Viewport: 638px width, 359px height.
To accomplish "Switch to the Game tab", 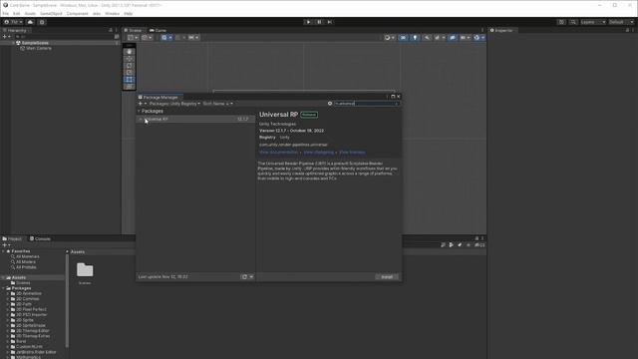I will pyautogui.click(x=159, y=30).
